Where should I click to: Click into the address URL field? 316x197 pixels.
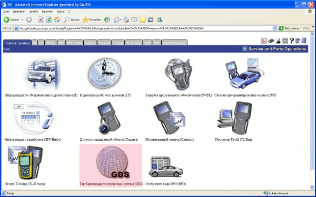[x=145, y=28]
